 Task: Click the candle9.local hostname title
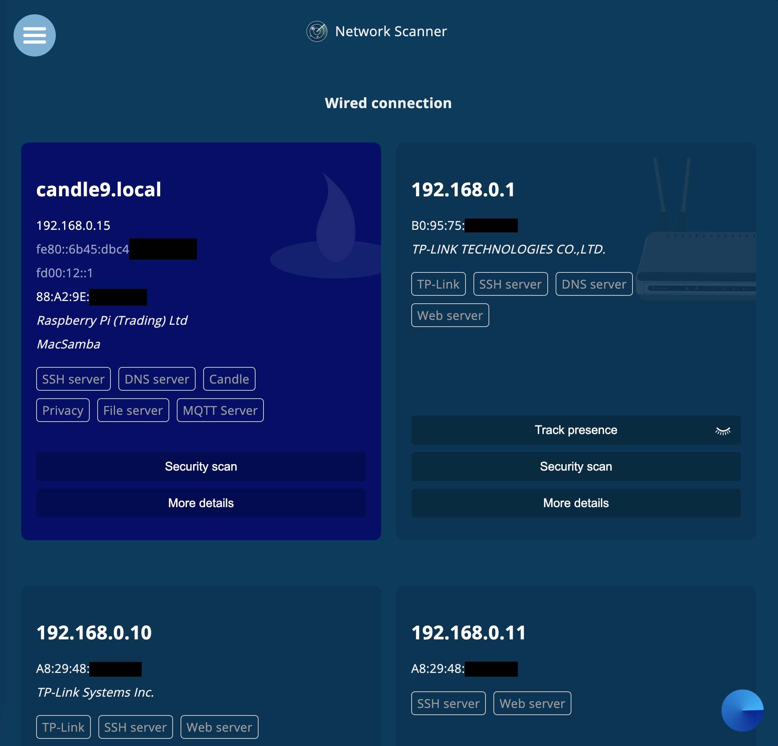[99, 189]
